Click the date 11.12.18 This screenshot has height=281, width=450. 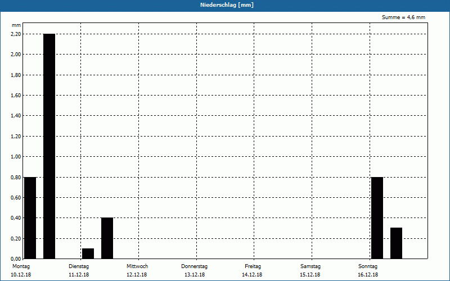pos(79,275)
